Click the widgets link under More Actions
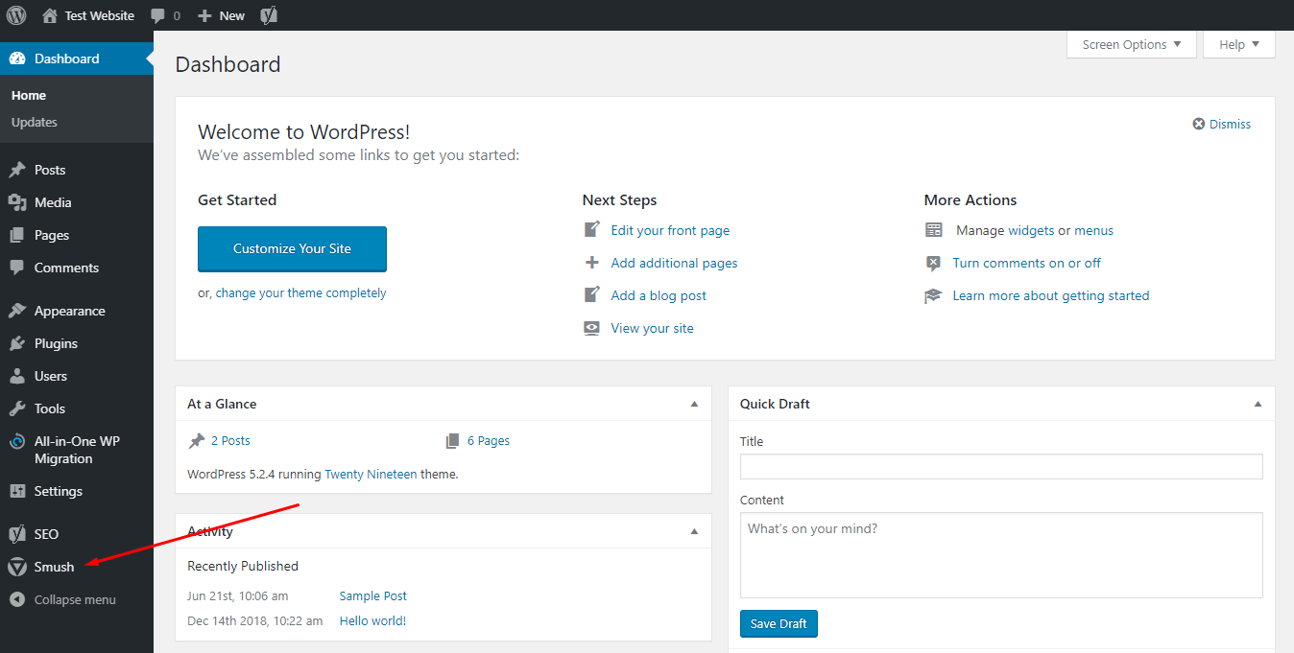The image size is (1294, 653). point(1031,230)
